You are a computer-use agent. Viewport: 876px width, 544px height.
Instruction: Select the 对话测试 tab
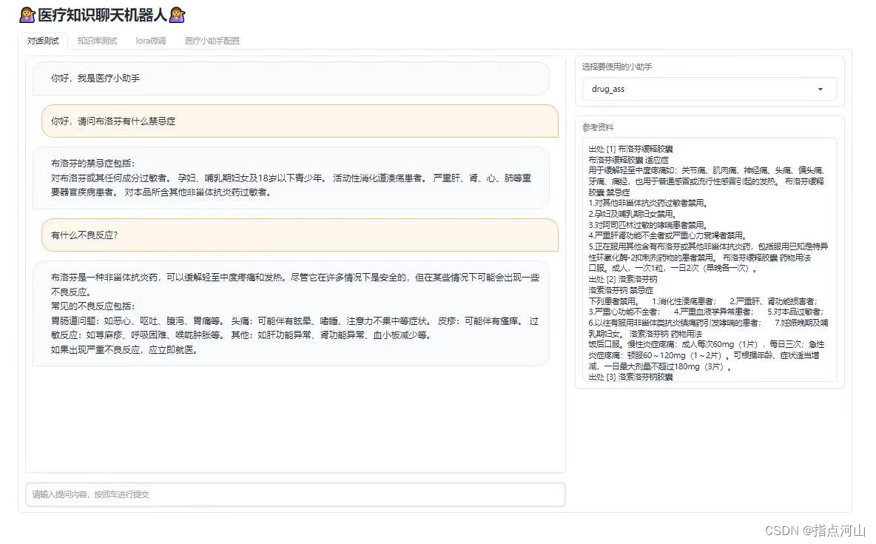tap(42, 41)
